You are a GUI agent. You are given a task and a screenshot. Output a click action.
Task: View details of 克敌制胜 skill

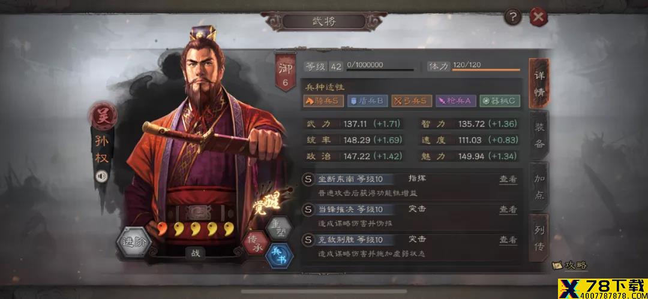[508, 240]
